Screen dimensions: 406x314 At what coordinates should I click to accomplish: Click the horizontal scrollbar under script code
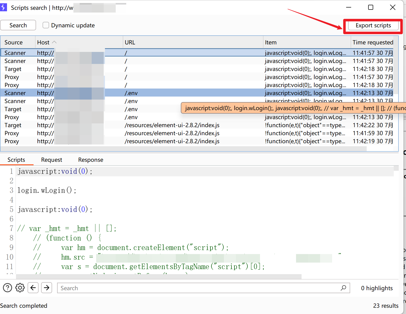159,276
